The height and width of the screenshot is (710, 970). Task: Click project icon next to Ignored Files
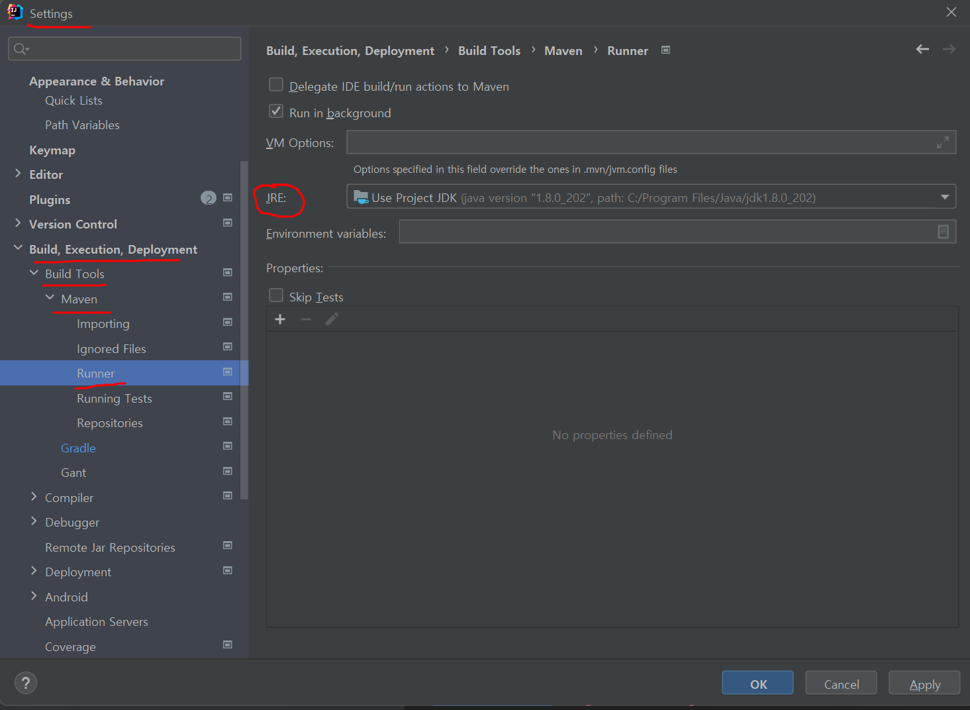pyautogui.click(x=228, y=347)
